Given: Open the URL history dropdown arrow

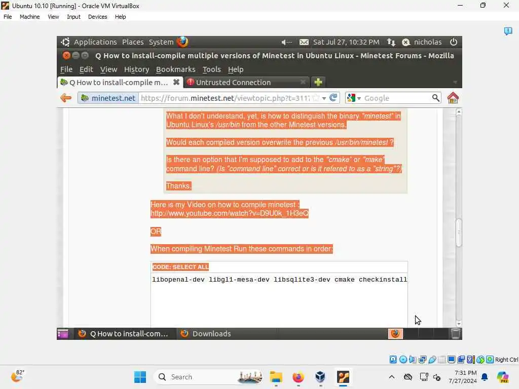Looking at the screenshot, I should click(x=324, y=98).
